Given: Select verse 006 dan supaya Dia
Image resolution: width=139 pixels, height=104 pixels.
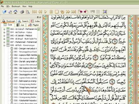Looking at the screenshot, I should tap(25, 68).
